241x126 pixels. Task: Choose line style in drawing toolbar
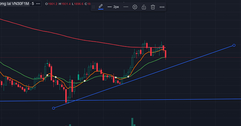(x=126, y=7)
